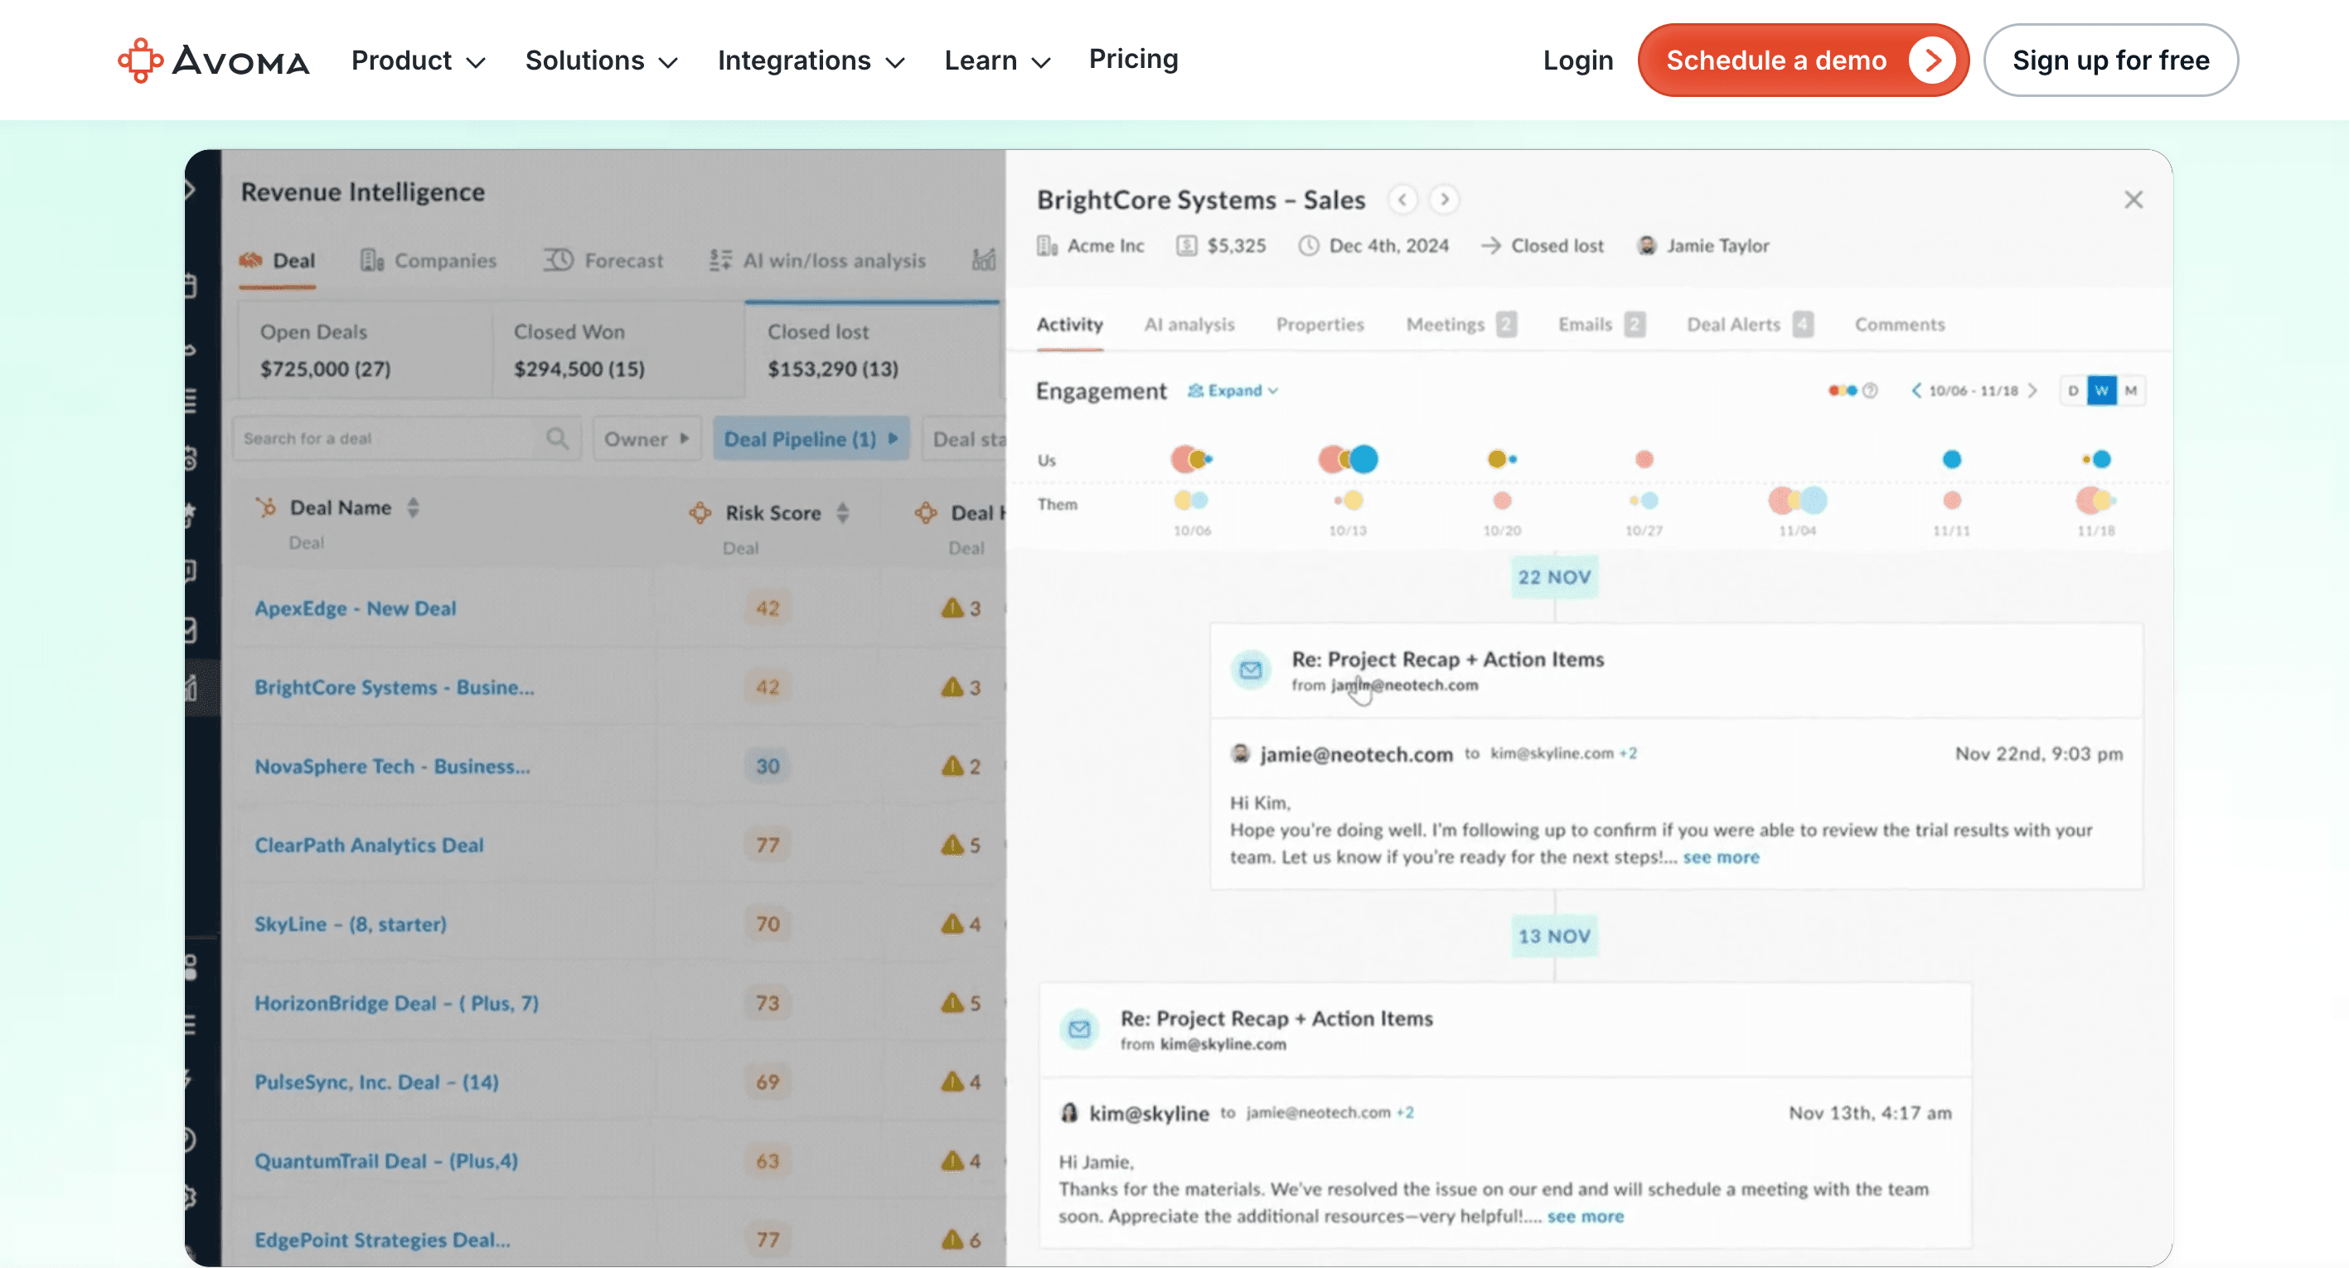Click the $5,325 amount icon
The width and height of the screenshot is (2349, 1268).
click(x=1186, y=246)
